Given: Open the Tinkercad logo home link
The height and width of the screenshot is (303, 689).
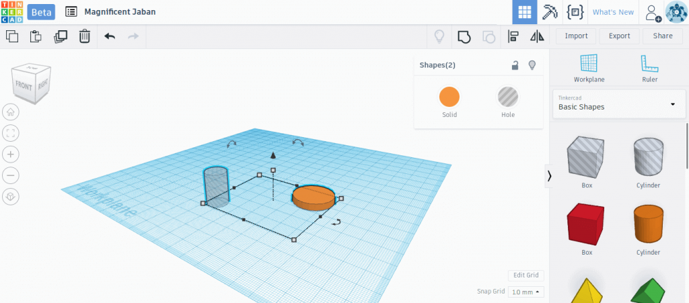Looking at the screenshot, I should pos(12,12).
